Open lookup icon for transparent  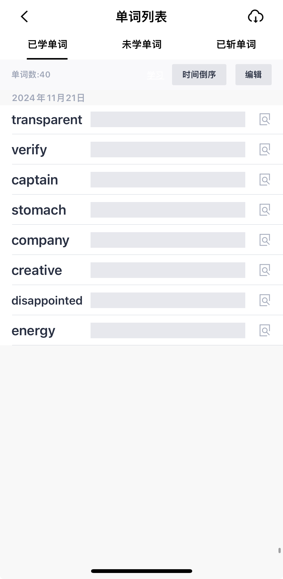tap(265, 119)
